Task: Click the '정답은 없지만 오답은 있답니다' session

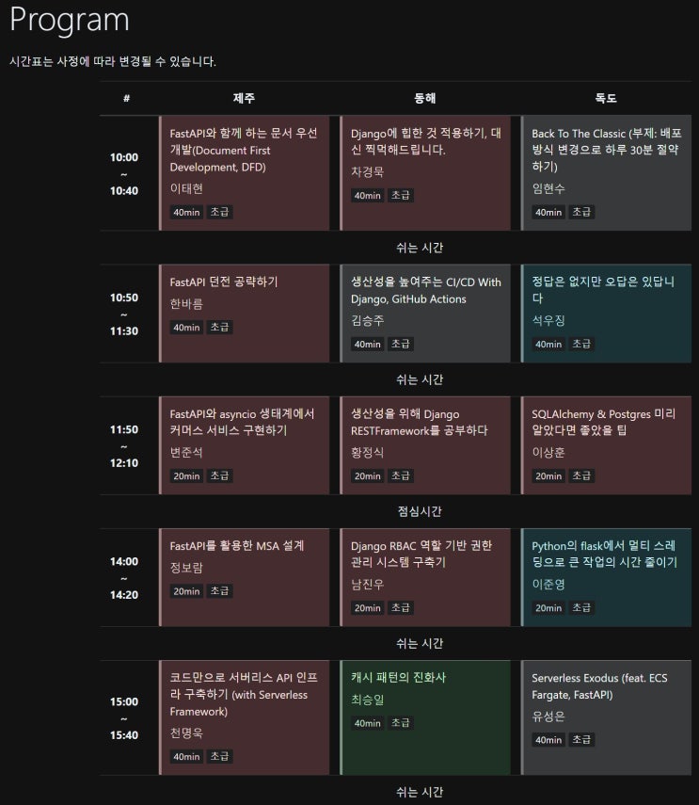Action: tap(603, 290)
